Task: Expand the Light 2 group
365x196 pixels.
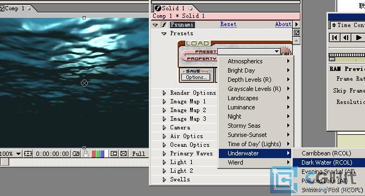Action: [165, 171]
